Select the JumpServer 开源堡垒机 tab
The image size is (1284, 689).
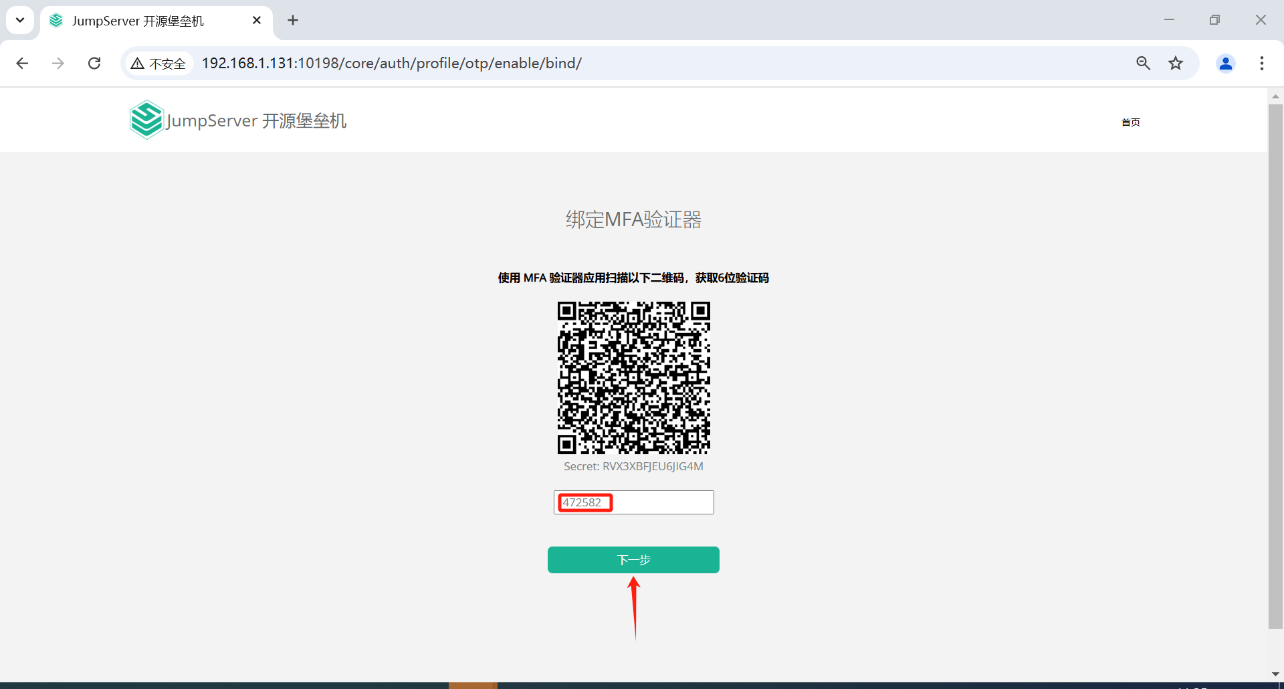coord(156,21)
